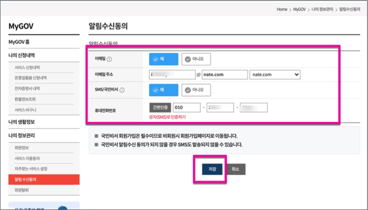Select 아니오 for SMS/국민비서 notifications

(196, 90)
